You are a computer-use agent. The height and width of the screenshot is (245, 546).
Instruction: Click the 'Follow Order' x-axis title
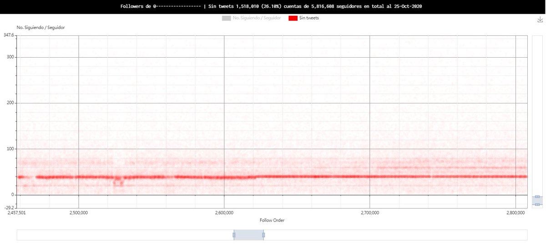pos(272,220)
